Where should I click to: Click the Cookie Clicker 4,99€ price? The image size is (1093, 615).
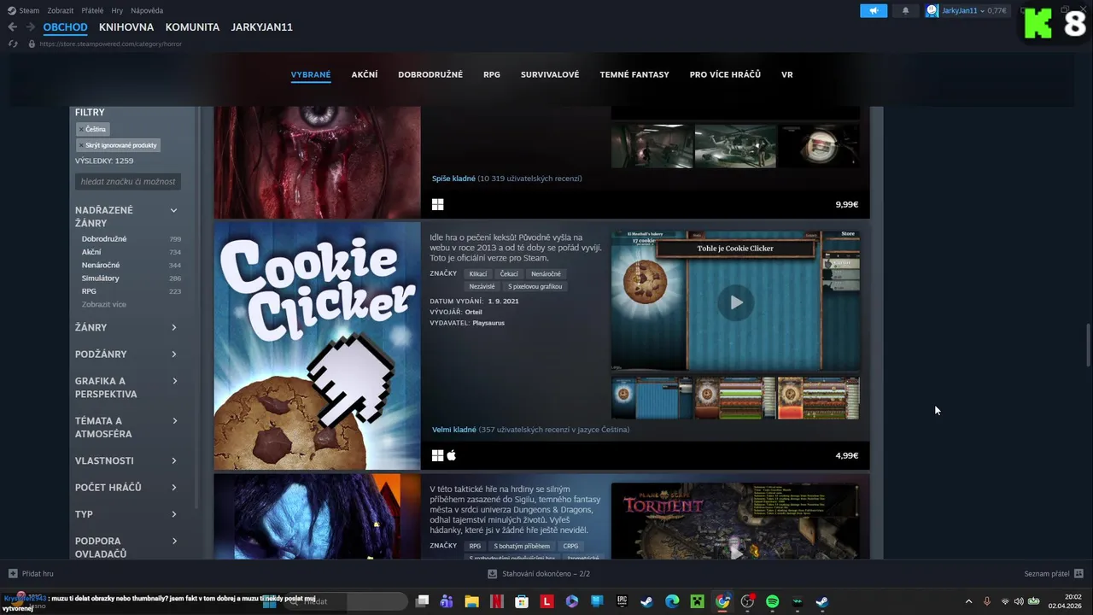[846, 455]
